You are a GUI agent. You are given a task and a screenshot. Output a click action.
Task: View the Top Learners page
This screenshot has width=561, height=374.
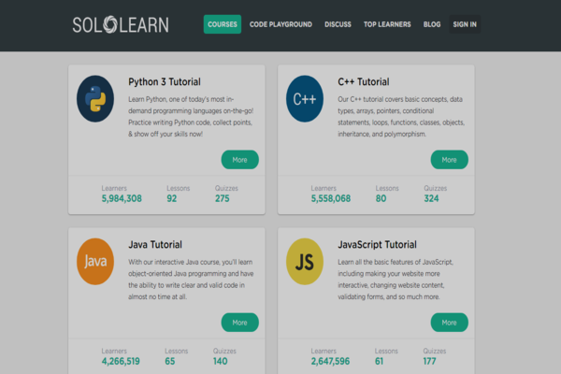point(388,24)
